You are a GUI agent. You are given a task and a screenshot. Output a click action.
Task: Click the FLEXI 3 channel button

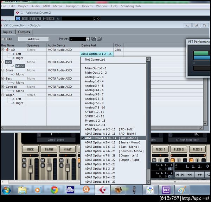click(x=197, y=149)
